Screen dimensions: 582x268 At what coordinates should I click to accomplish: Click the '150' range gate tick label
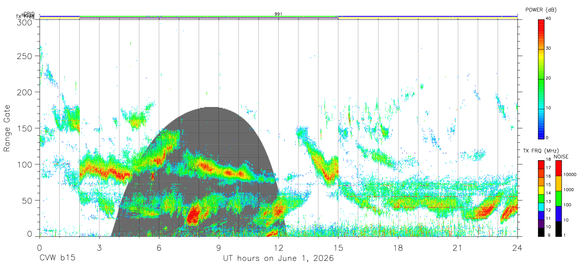point(24,129)
